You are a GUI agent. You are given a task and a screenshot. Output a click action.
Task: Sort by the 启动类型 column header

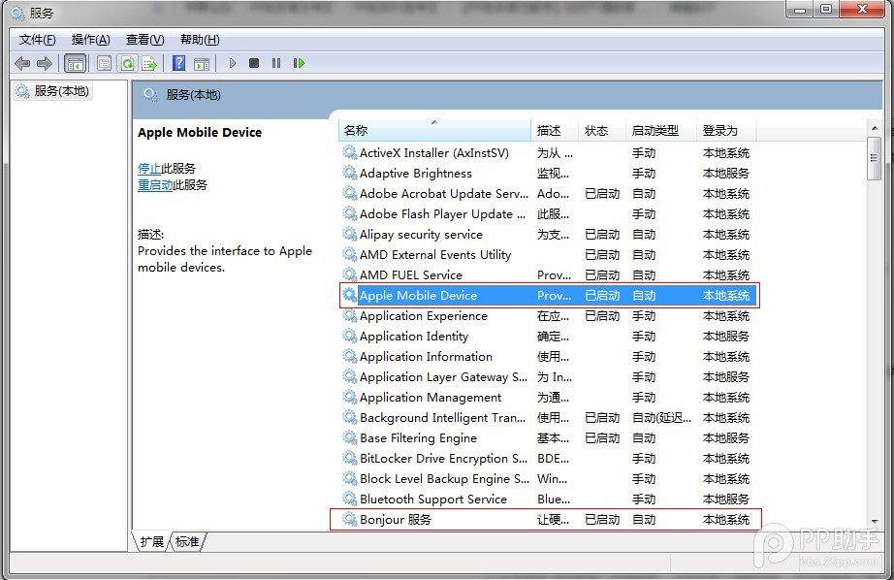pos(655,130)
